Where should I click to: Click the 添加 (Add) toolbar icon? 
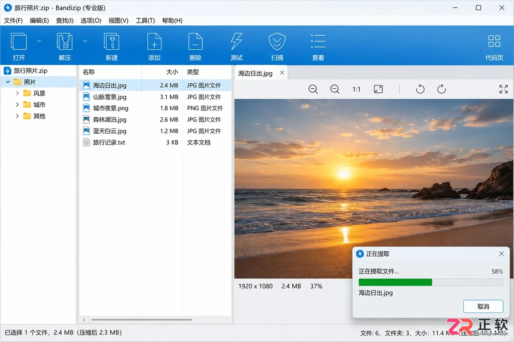click(154, 42)
